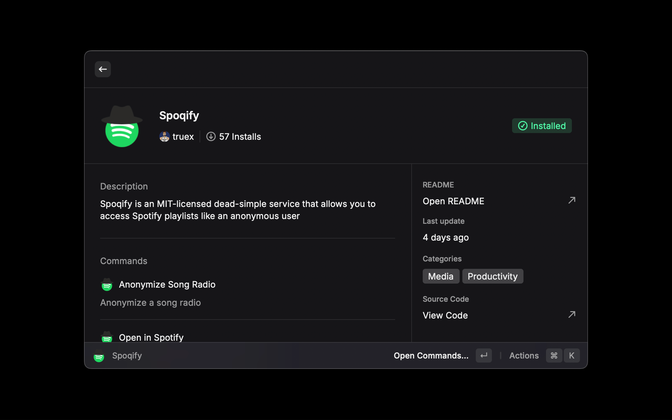672x420 pixels.
Task: Click Open Commands... in the action bar
Action: (431, 355)
